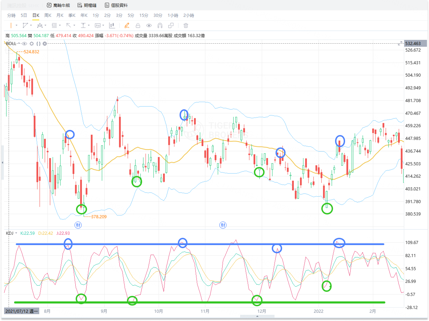
Task: Select the 15分 interval tab
Action: (x=144, y=15)
